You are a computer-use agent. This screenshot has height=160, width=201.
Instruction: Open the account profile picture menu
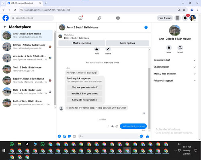tap(193, 18)
